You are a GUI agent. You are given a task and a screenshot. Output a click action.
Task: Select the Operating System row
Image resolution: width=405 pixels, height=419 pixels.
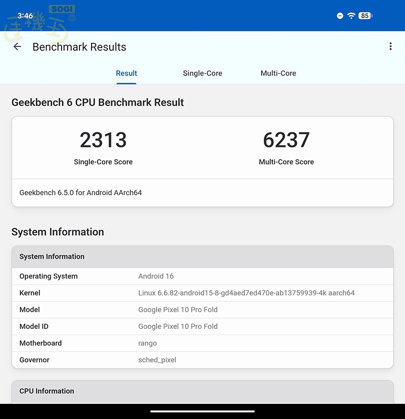pos(202,276)
